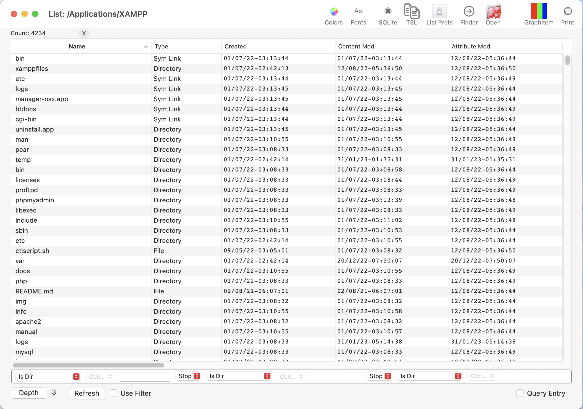Viewport: 583px width, 409px height.
Task: Click the horizontal scrollbar thumb
Action: [89, 365]
